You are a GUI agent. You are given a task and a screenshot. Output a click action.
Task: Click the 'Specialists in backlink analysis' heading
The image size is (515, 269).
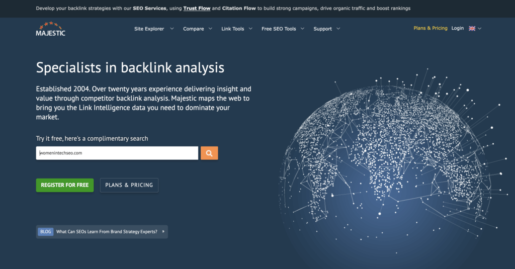130,68
